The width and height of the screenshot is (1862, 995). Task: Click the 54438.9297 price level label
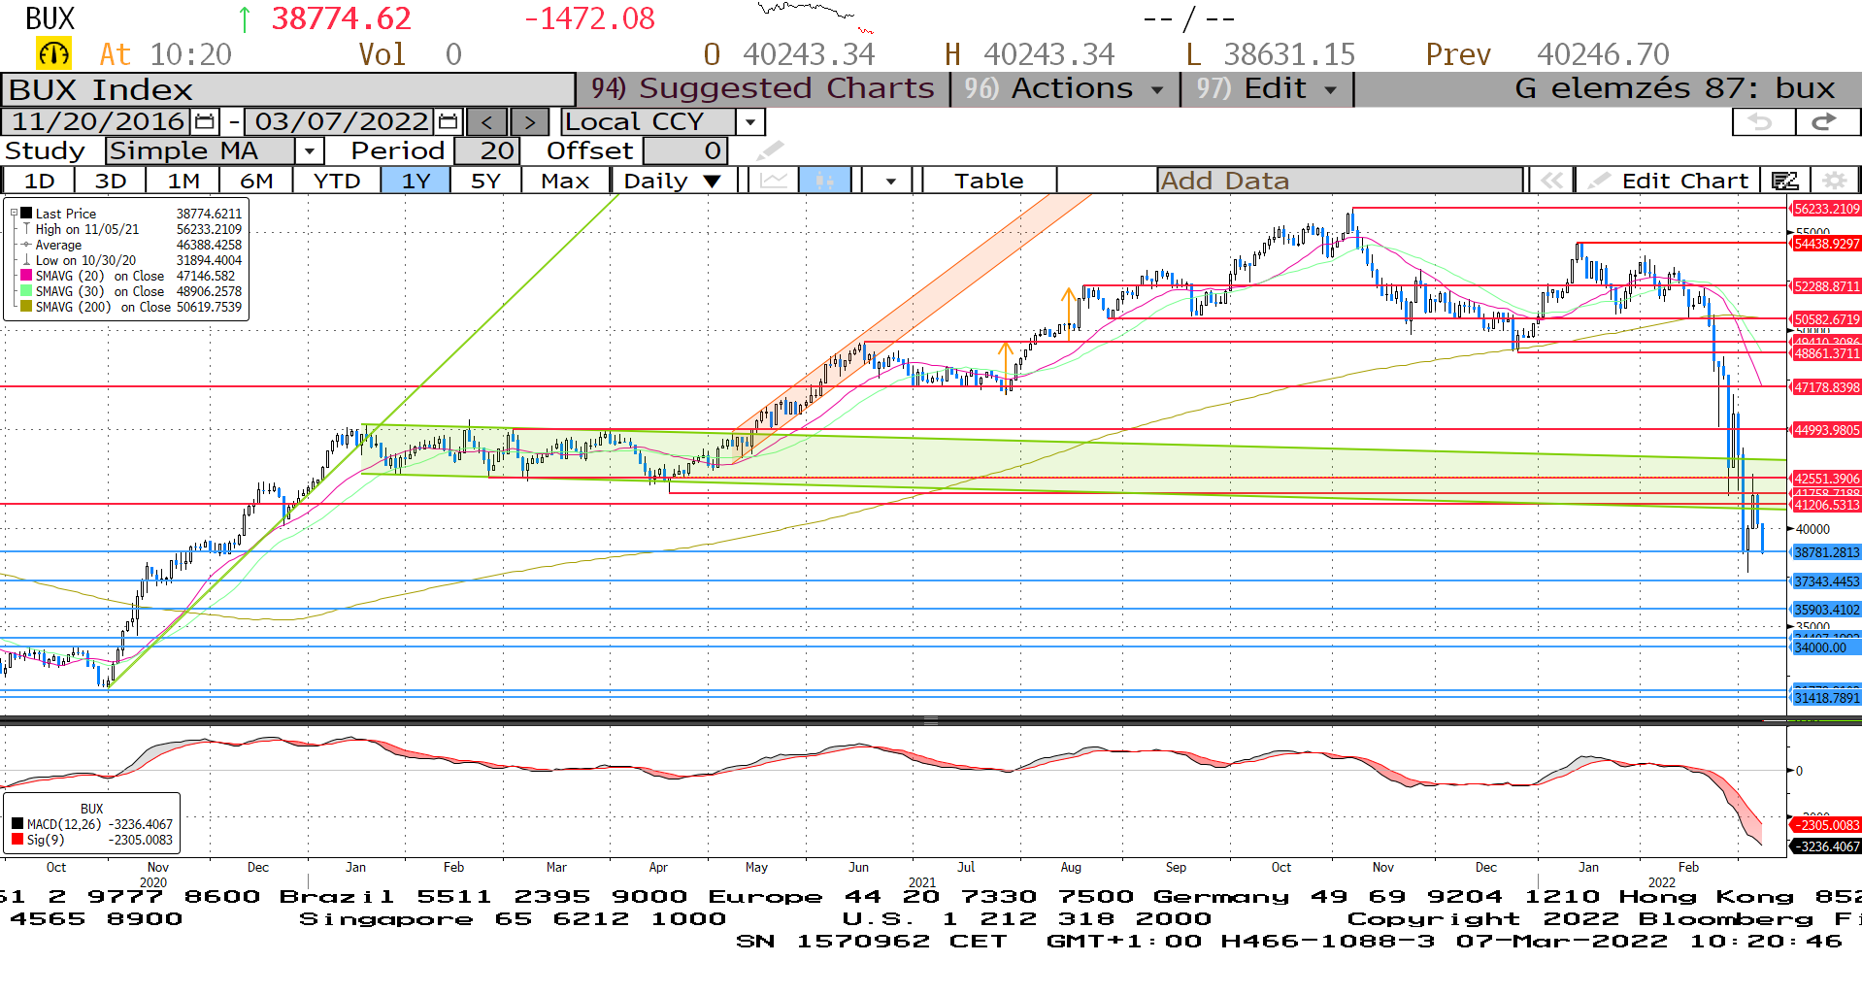click(x=1826, y=244)
